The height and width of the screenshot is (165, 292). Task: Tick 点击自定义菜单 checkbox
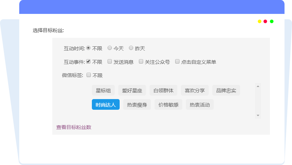coord(177,61)
